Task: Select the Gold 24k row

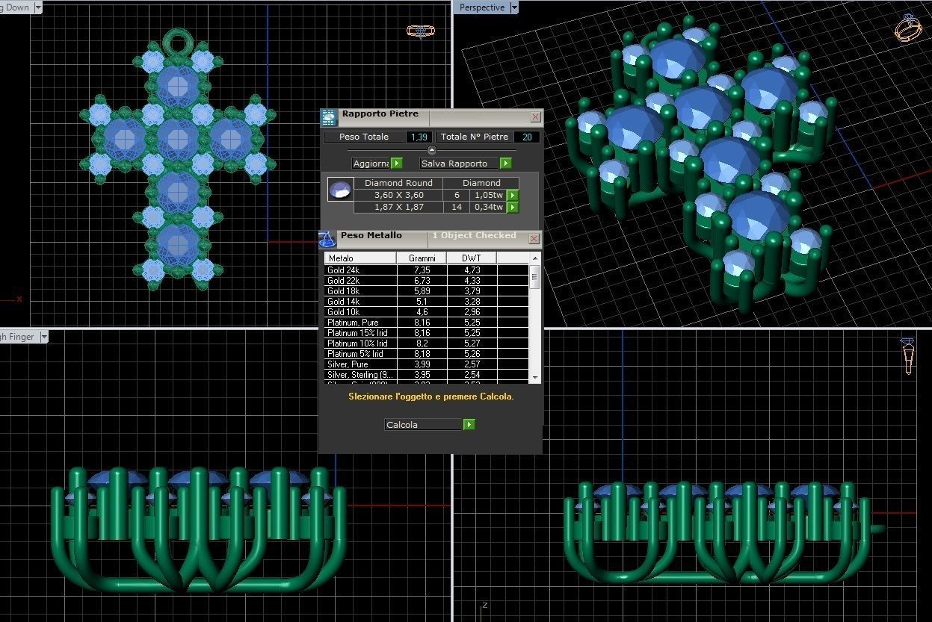Action: pos(427,270)
